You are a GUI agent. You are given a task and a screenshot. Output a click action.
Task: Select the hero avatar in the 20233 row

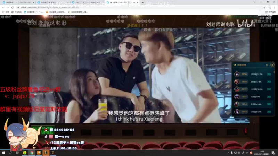(x=237, y=89)
